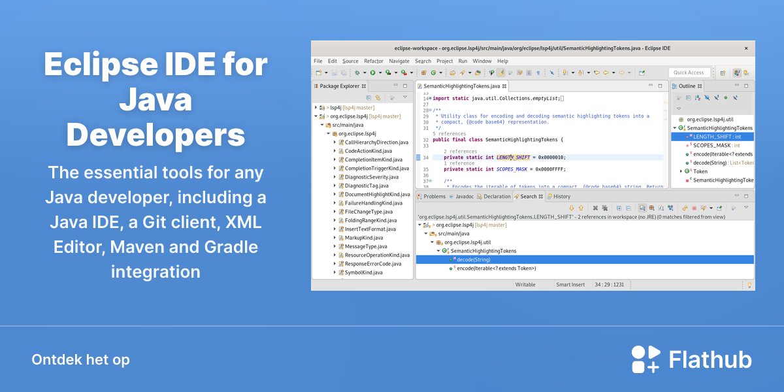Viewport: 784px width, 392px height.
Task: Click the New file toolbar icon
Action: tap(318, 73)
